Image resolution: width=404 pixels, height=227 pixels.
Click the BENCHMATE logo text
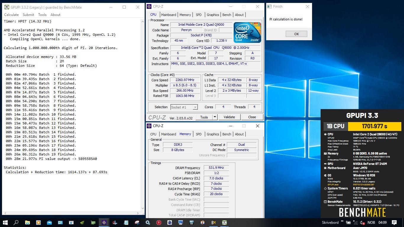point(362,213)
